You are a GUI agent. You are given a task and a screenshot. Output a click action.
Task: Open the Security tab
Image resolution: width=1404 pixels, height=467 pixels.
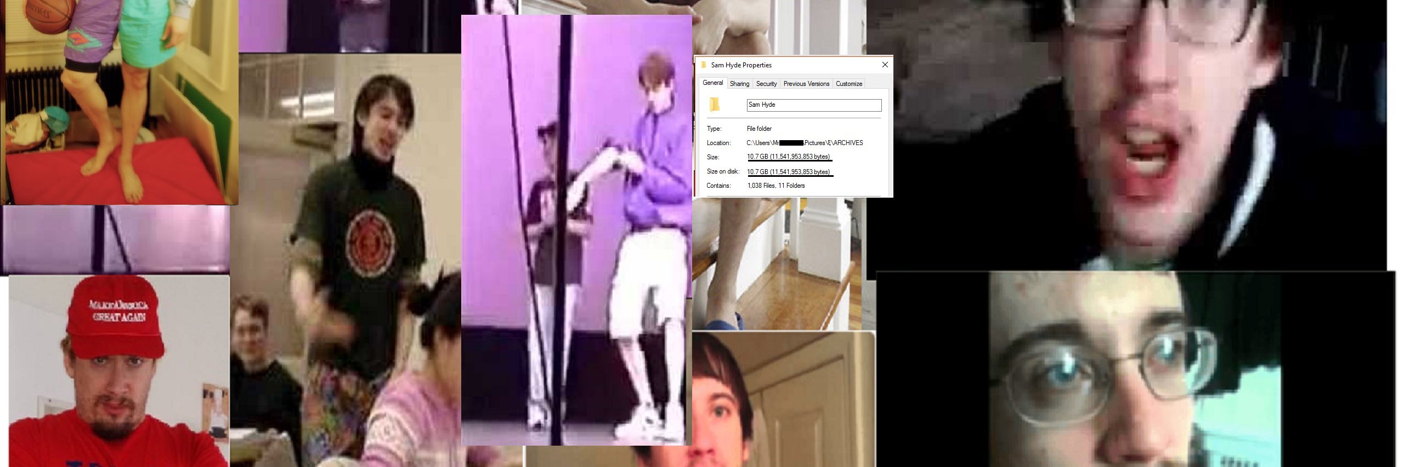point(766,84)
